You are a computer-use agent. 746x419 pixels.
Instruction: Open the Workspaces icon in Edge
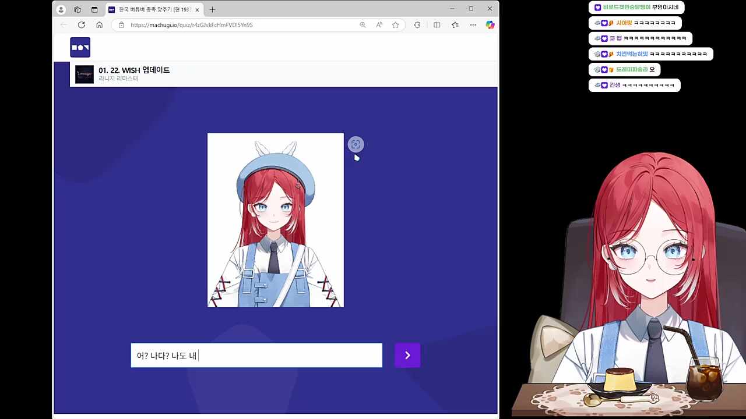[x=78, y=9]
